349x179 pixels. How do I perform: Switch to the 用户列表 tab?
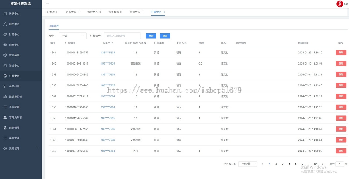[50, 12]
